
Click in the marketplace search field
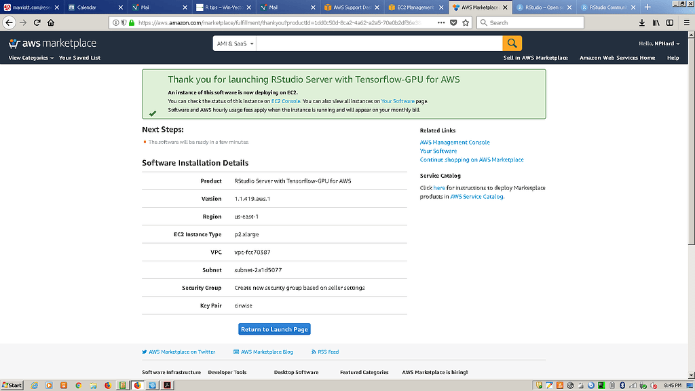(379, 43)
